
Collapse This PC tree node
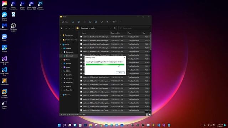61,44
